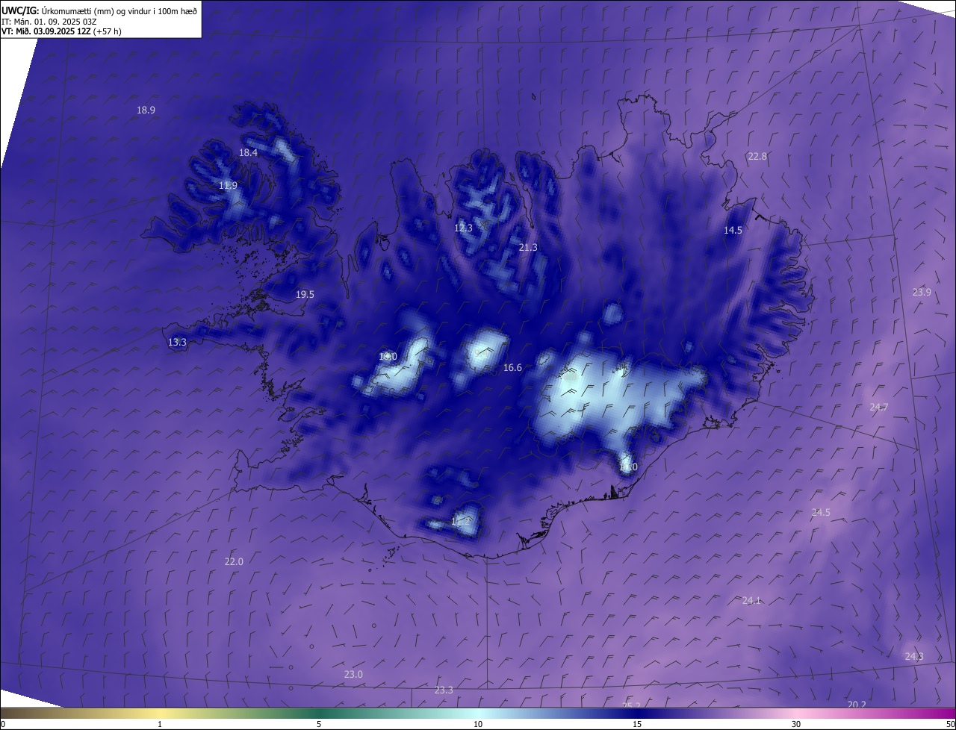
Task: Click the 16.6 value in central Iceland
Action: (x=512, y=367)
